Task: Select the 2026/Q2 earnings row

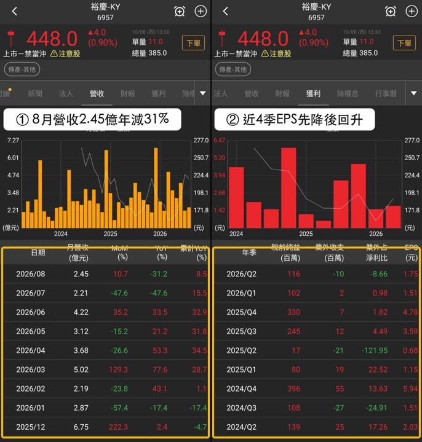Action: (316, 274)
